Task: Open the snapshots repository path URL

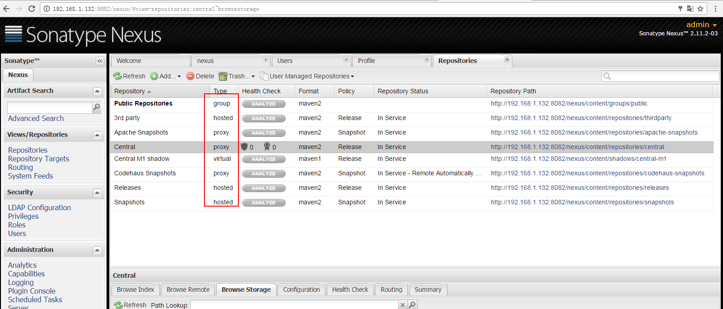Action: (x=582, y=202)
